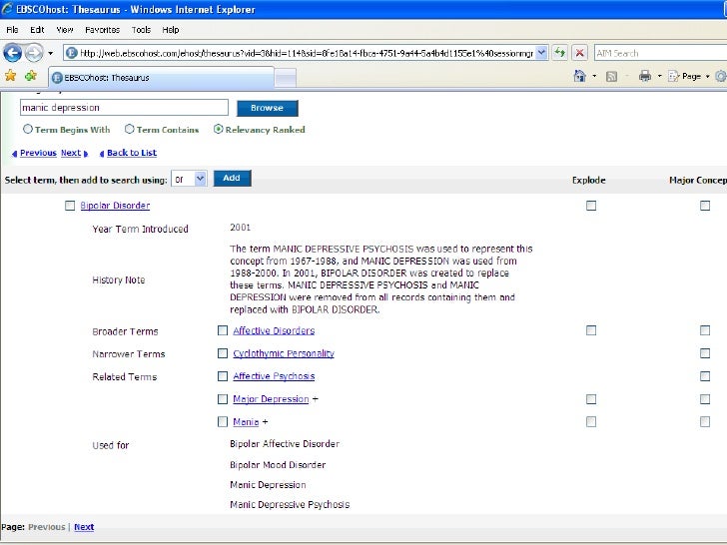Select the Term Contains radio button
Screen dimensions: 727x545
[x=130, y=130]
